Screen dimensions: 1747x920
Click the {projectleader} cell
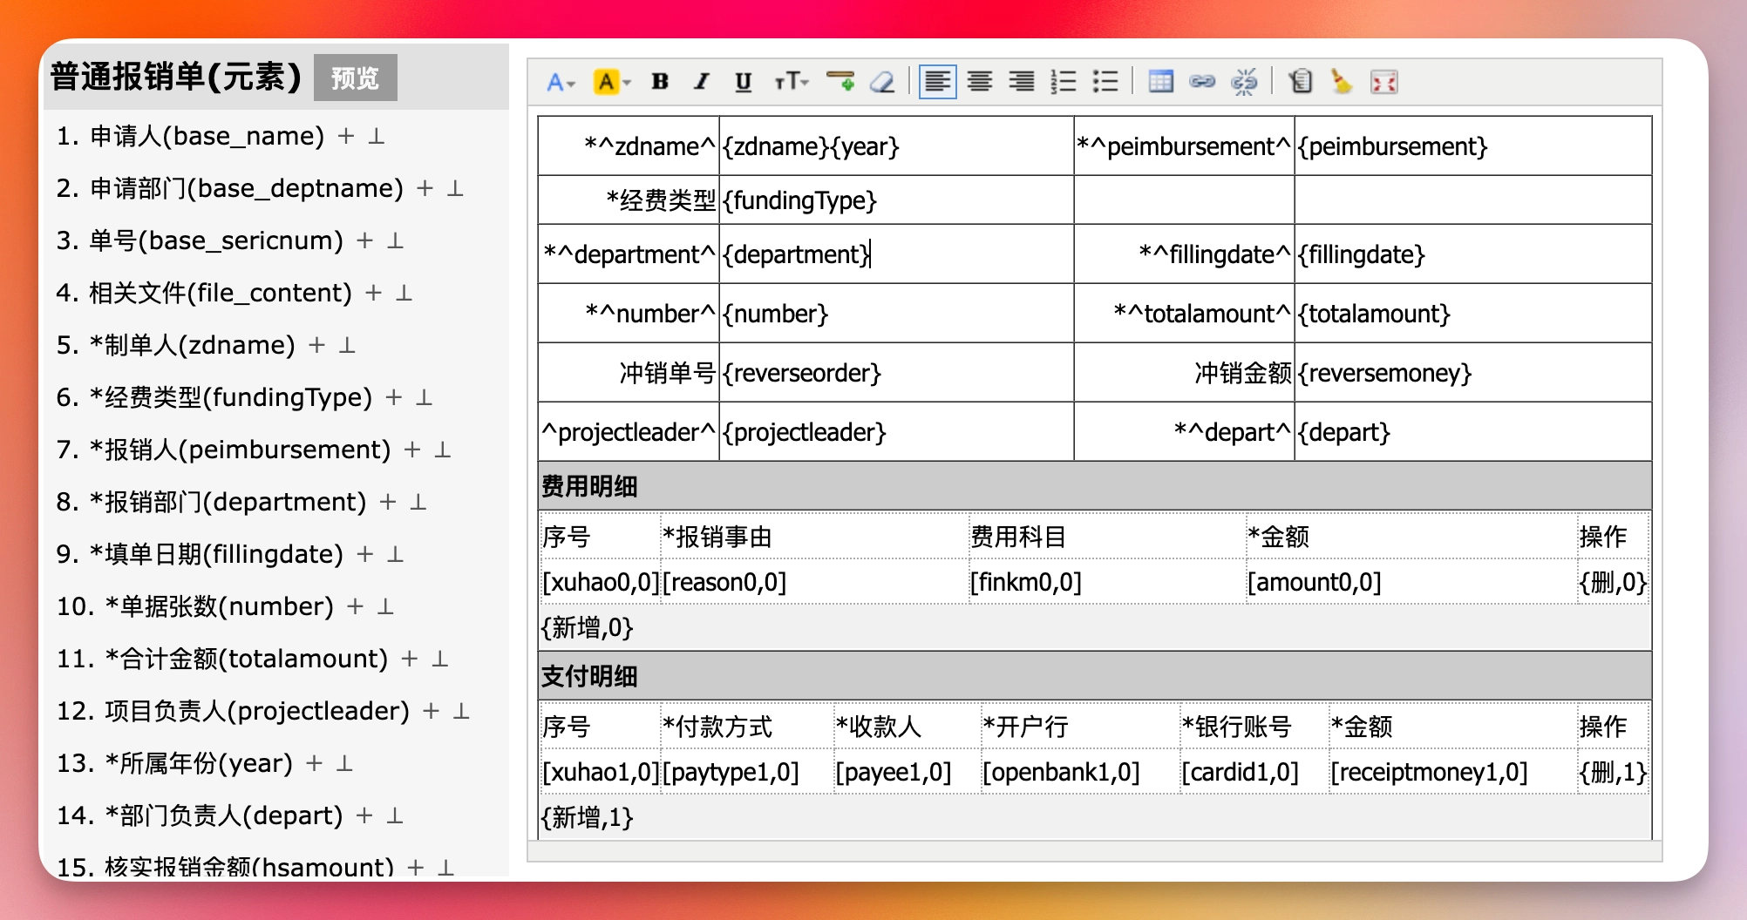click(x=896, y=432)
